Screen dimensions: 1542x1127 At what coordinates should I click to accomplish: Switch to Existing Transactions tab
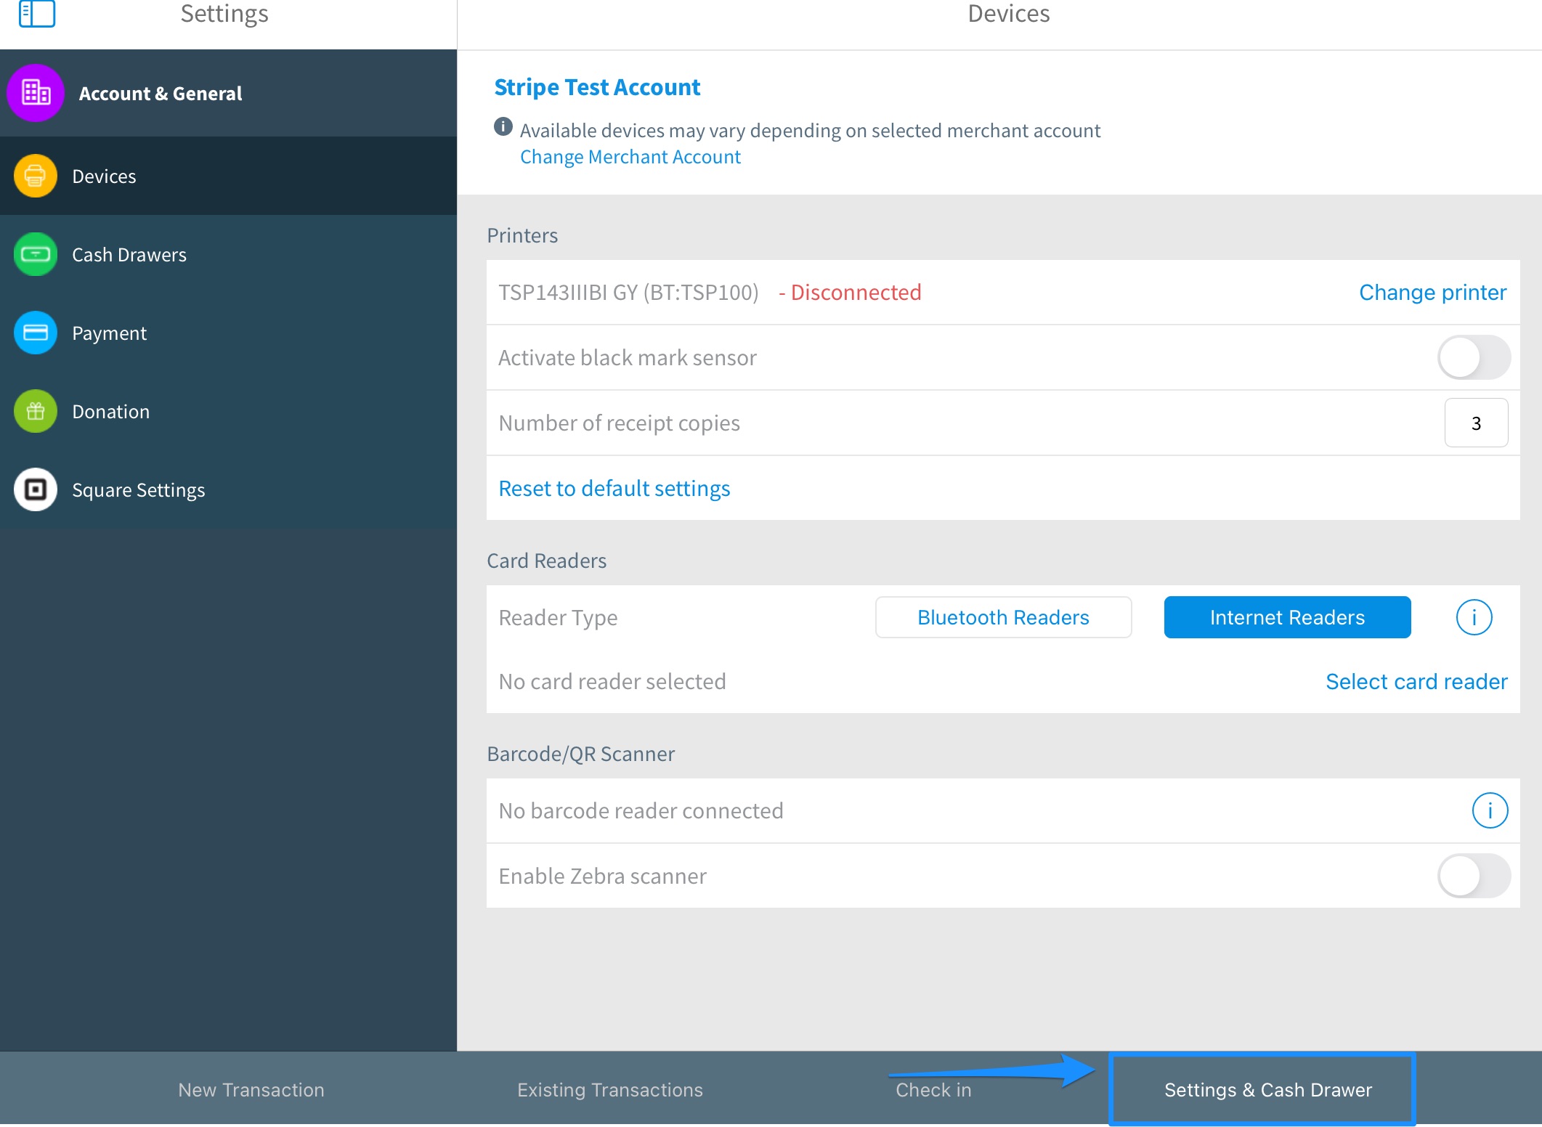(x=610, y=1089)
